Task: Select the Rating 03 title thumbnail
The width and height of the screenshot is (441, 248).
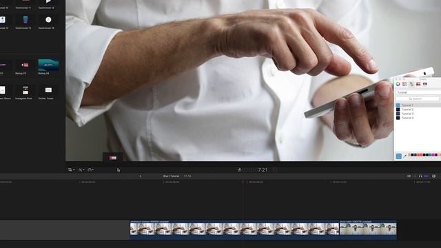Action: (x=25, y=65)
